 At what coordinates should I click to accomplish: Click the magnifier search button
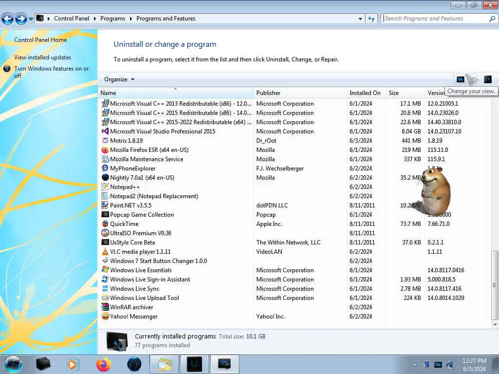point(492,19)
